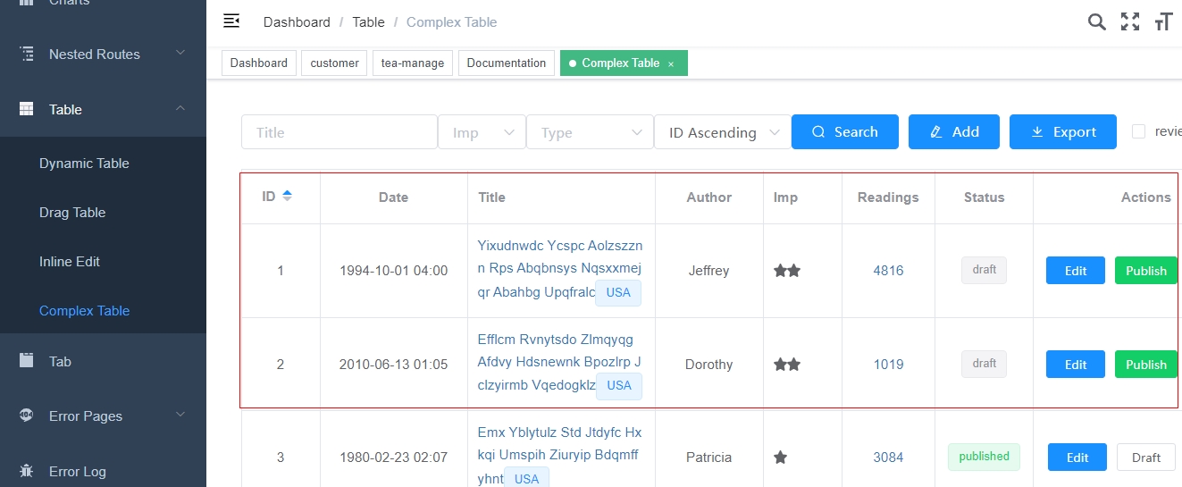Expand the Nested Routes submenu
The width and height of the screenshot is (1182, 487).
pos(180,54)
